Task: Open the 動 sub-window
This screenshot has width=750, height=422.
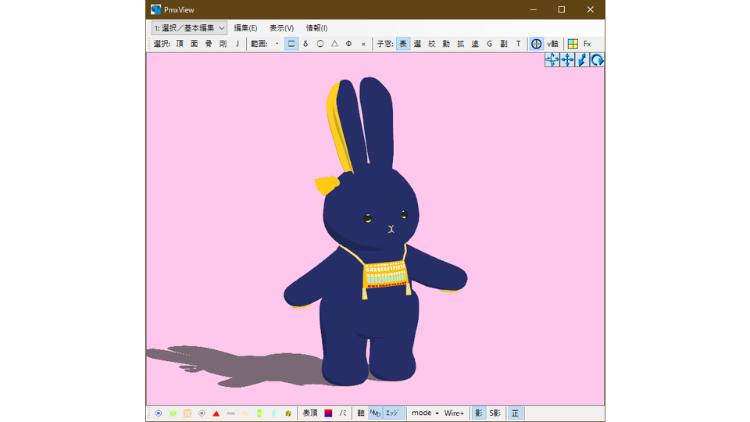Action: (x=446, y=44)
